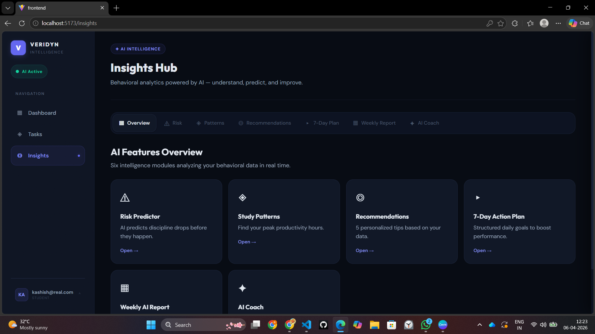The image size is (595, 334).
Task: Open browser favorites list icon
Action: tap(530, 23)
